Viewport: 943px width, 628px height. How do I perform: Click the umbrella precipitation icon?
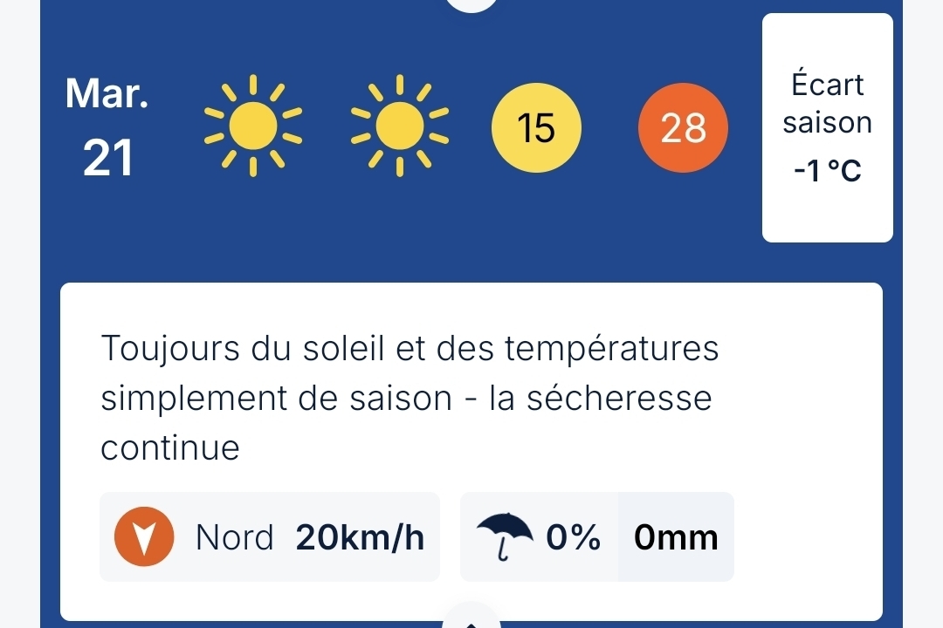click(x=505, y=536)
